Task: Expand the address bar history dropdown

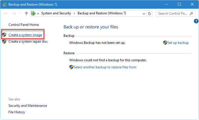Action: click(143, 13)
